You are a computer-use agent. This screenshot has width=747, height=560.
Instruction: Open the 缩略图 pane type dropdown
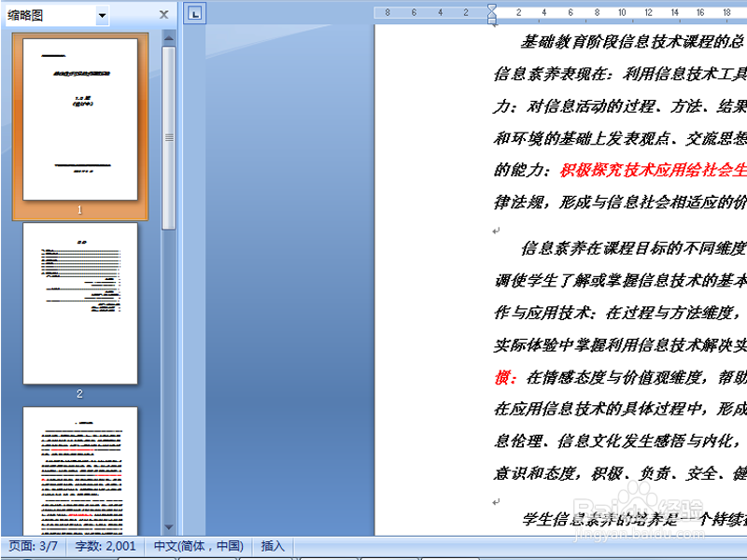point(103,14)
